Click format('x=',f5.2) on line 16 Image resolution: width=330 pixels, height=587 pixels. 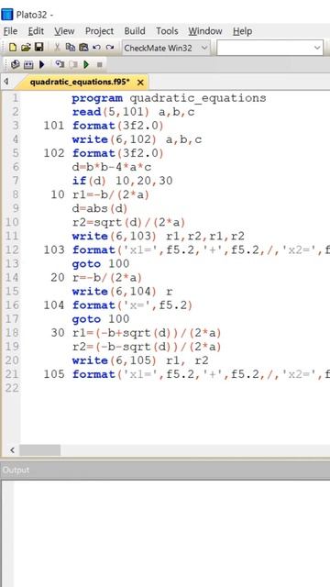click(x=132, y=305)
